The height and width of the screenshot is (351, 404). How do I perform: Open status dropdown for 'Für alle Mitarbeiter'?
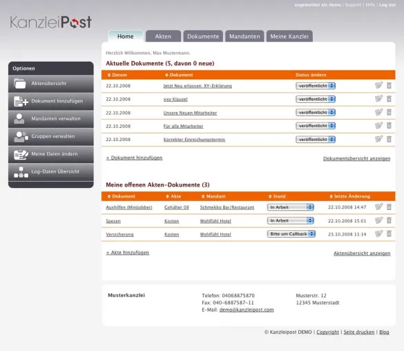pyautogui.click(x=316, y=126)
